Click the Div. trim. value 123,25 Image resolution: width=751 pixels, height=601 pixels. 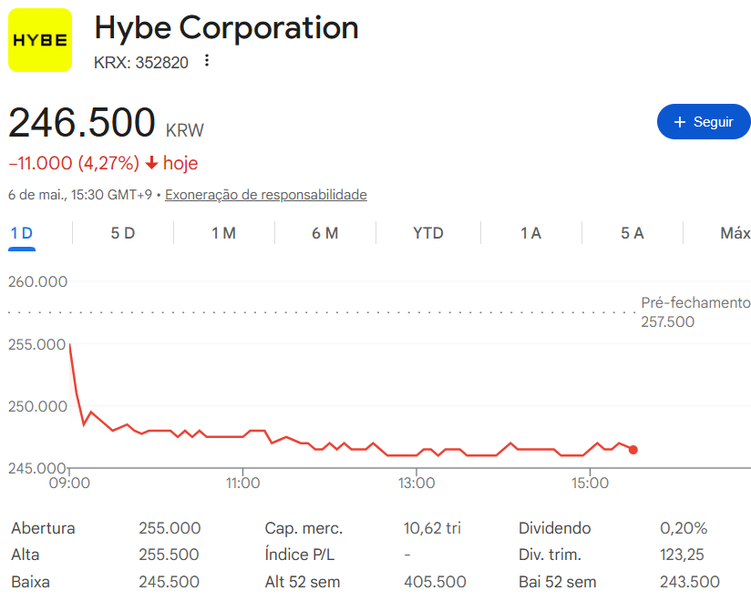pyautogui.click(x=682, y=555)
